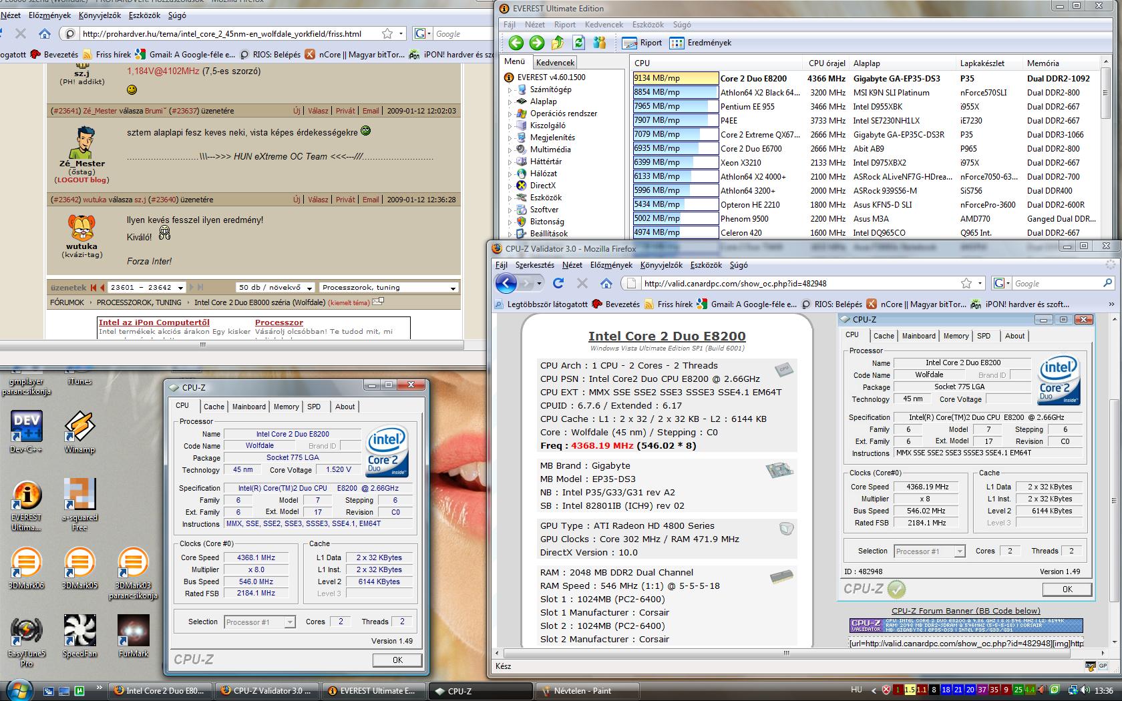
Task: Switch to Kedvencek tab in EVEREST
Action: 556,63
